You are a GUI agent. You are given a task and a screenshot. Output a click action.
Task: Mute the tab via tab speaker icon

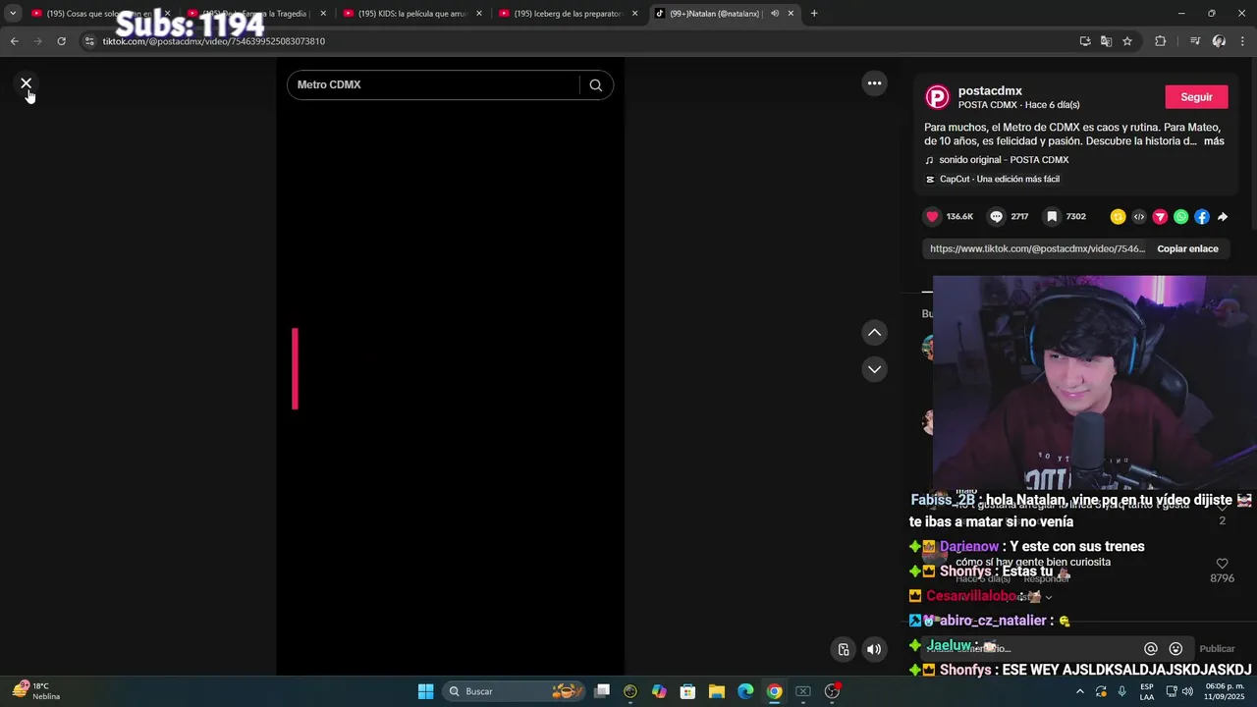coord(775,14)
